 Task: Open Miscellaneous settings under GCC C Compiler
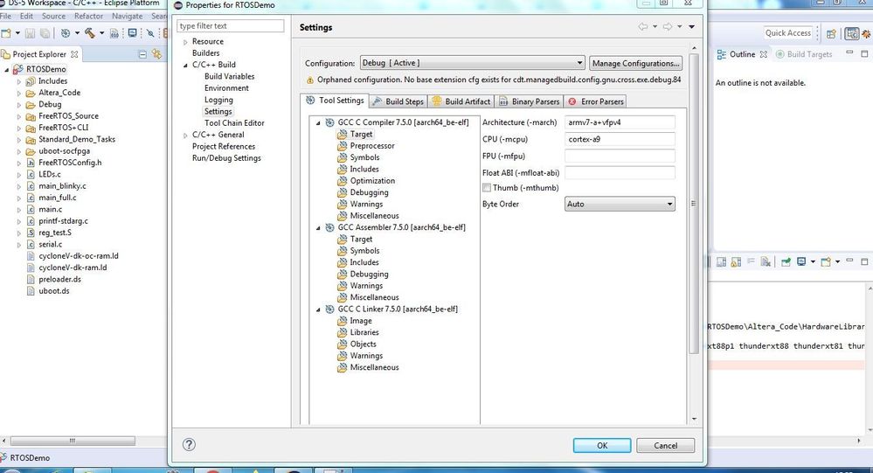(x=368, y=216)
